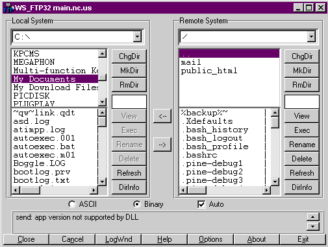Click remote Rename button

click(x=302, y=145)
